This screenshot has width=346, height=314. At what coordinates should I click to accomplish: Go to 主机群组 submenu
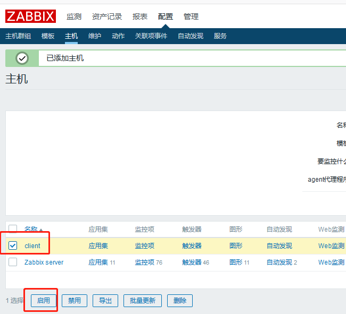coord(18,36)
